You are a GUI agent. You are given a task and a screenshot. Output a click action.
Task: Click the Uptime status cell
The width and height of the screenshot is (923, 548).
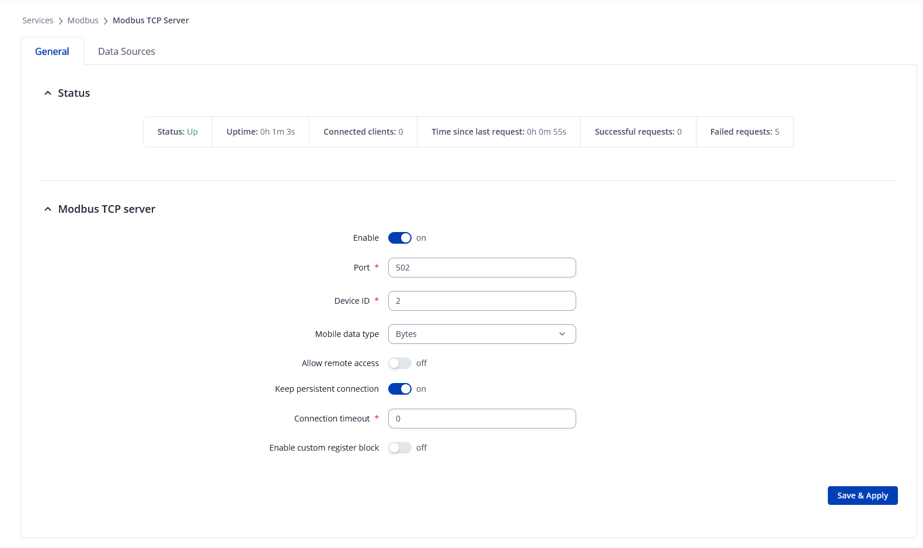coord(260,132)
